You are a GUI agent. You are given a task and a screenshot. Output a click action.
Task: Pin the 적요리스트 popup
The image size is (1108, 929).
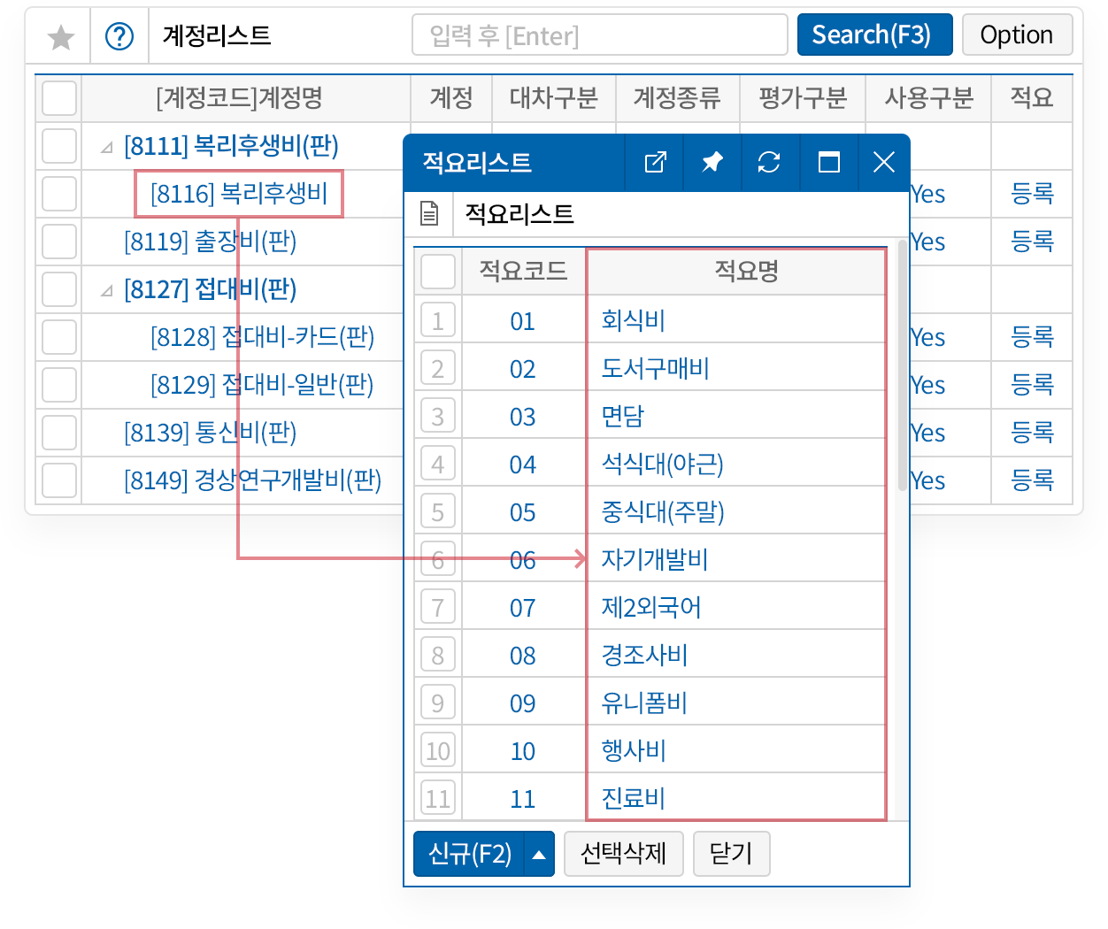712,162
